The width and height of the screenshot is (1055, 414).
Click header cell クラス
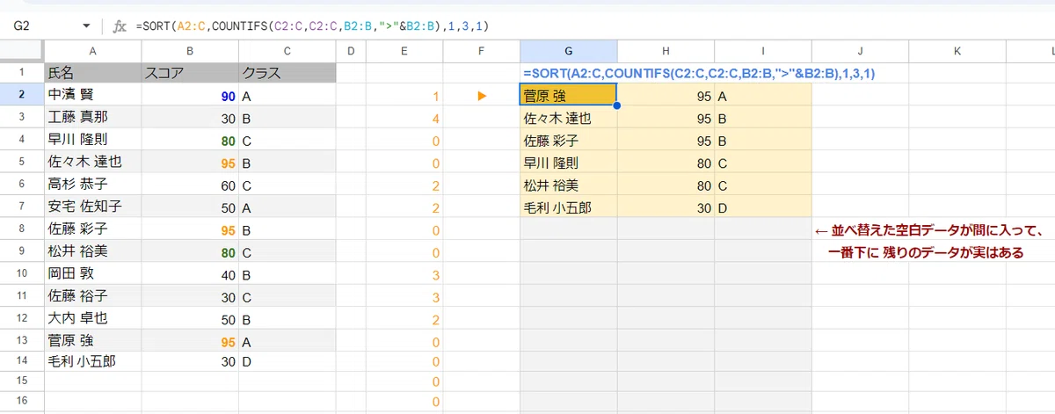pos(287,73)
